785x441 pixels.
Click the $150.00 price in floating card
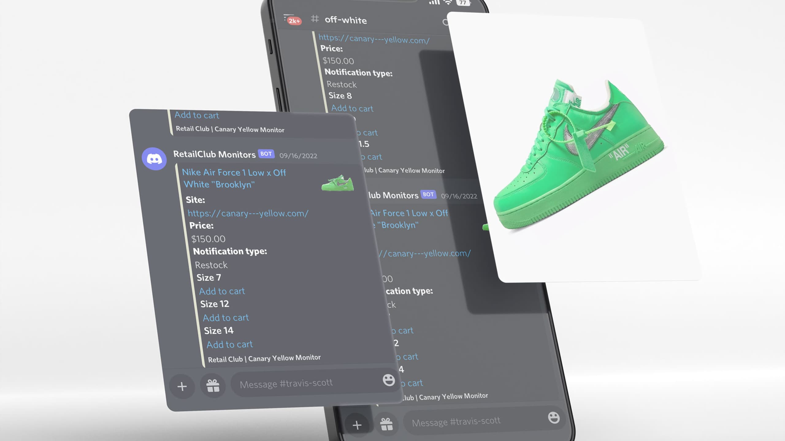(208, 239)
